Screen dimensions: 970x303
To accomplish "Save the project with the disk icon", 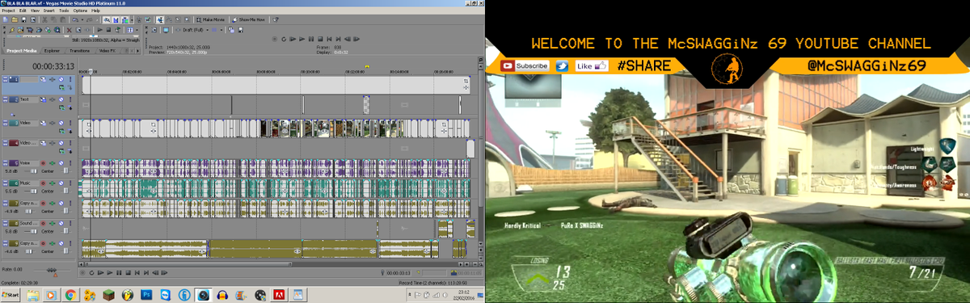I will 23,19.
